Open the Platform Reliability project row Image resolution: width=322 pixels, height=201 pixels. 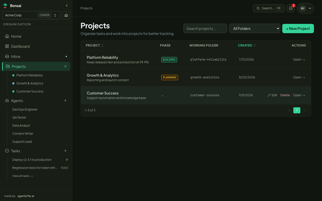point(299,60)
